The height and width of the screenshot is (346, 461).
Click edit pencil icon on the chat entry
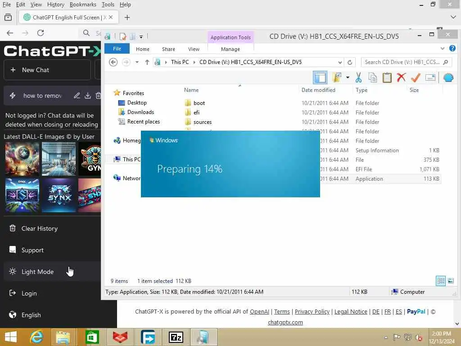(77, 96)
